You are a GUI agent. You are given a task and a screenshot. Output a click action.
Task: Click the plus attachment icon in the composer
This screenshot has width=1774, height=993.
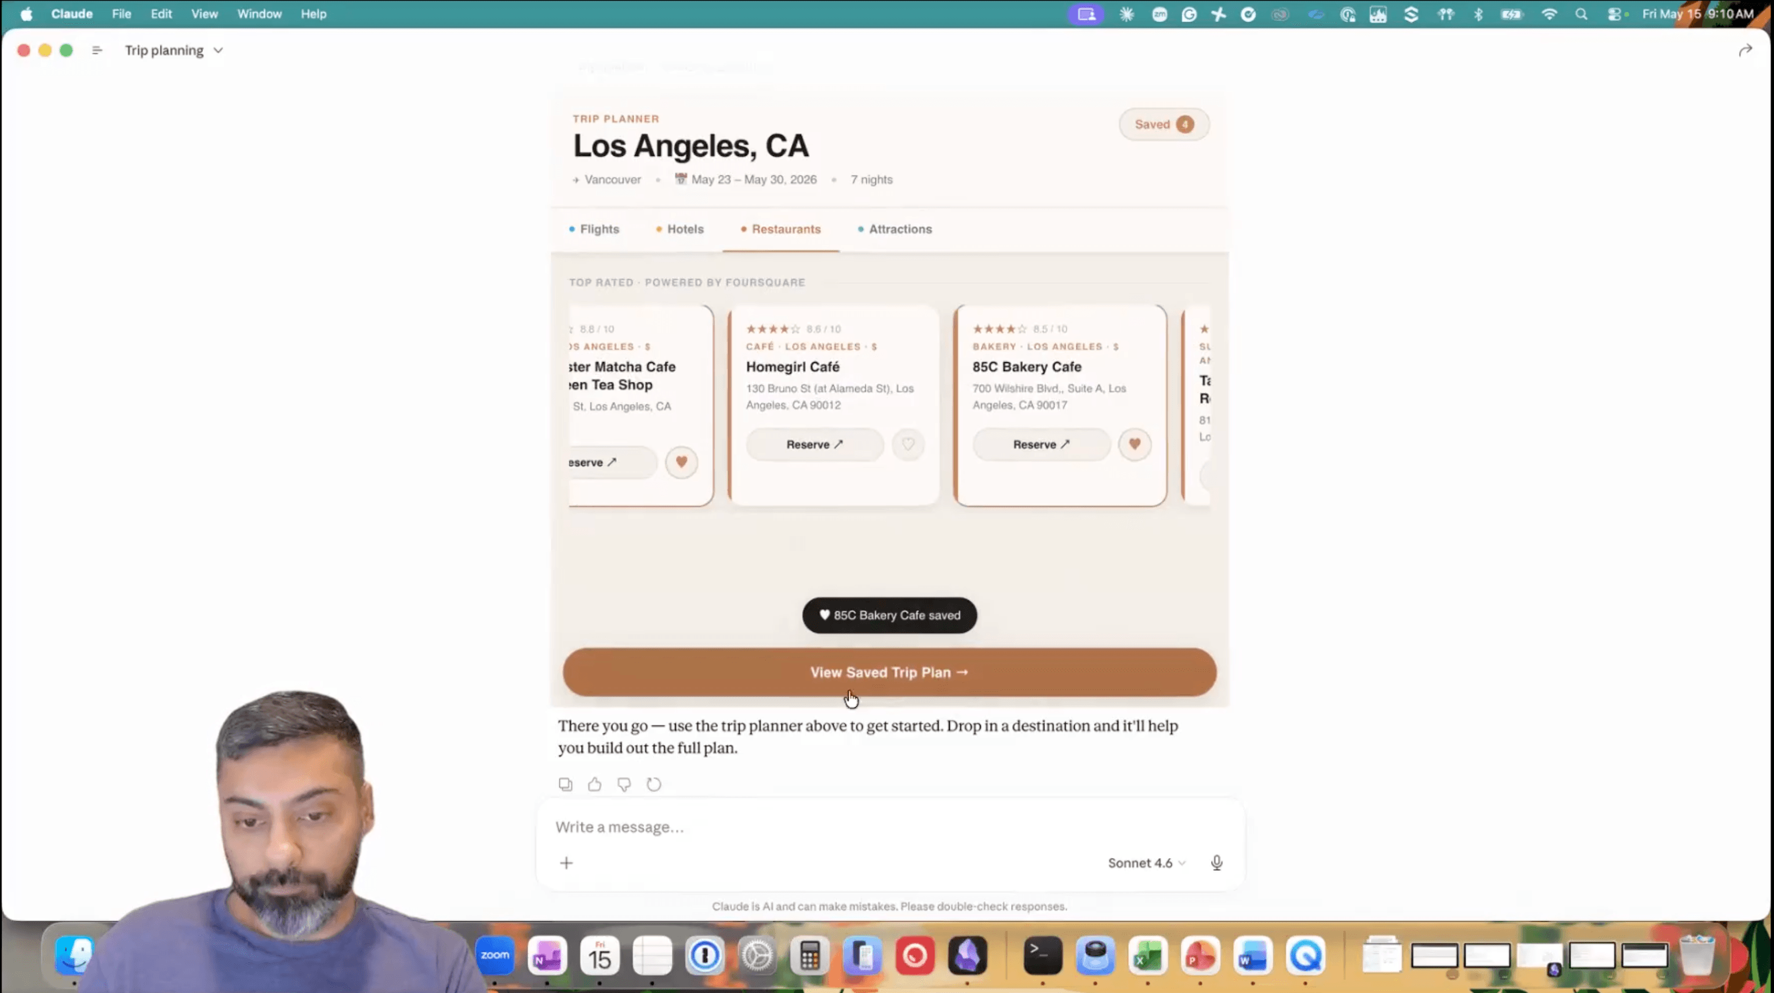coord(566,863)
